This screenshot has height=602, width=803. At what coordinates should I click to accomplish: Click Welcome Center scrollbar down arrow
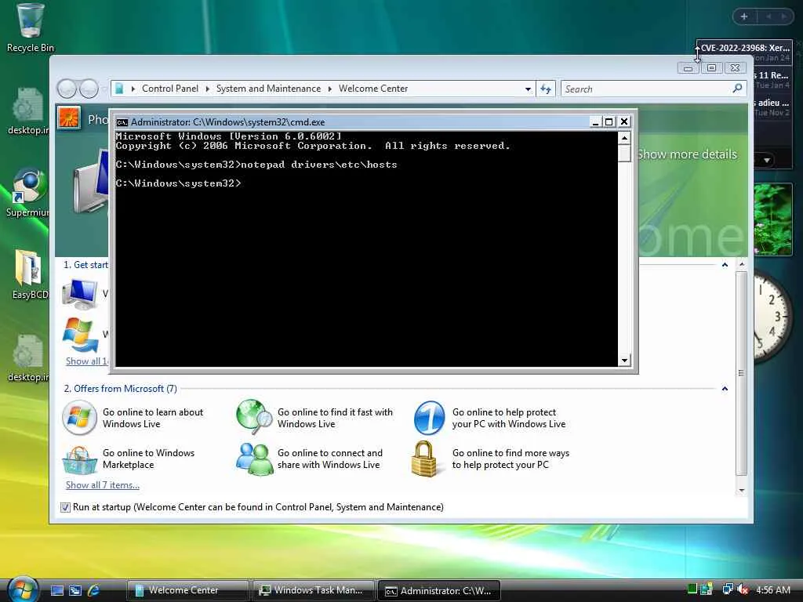point(742,491)
